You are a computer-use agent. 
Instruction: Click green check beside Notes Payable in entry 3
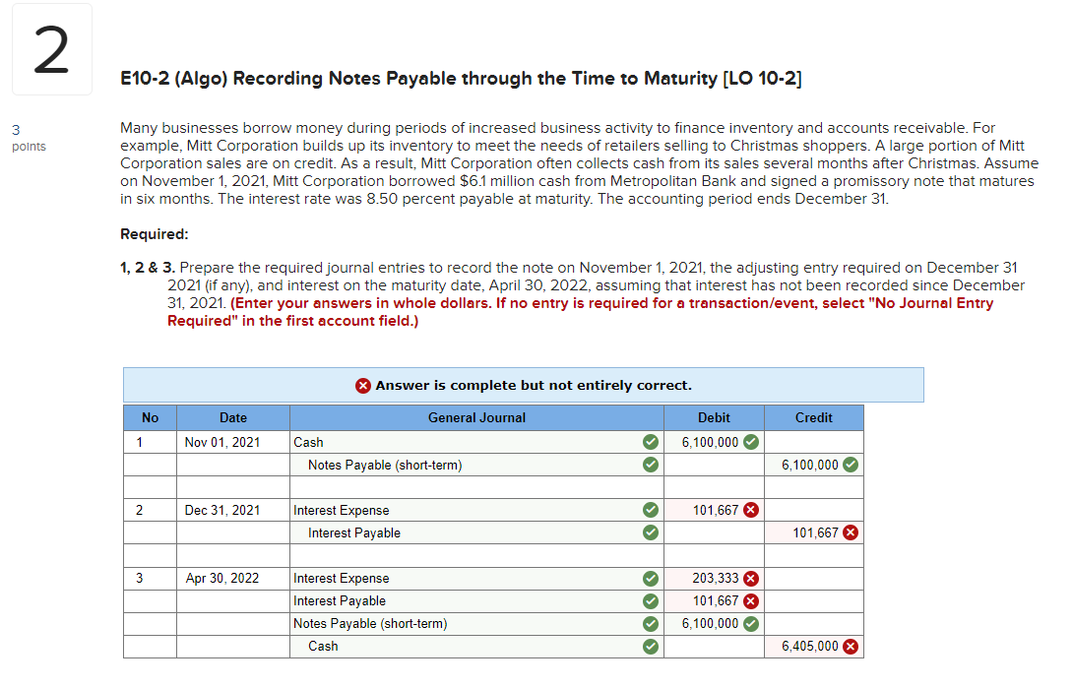[650, 624]
